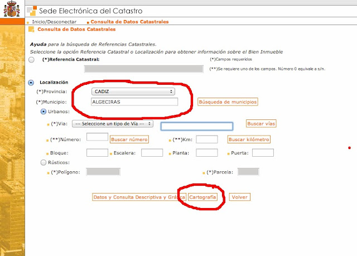The image size is (357, 256).
Task: Click Datos y Consulta Descriptiva y Gráfica button
Action: pos(139,197)
